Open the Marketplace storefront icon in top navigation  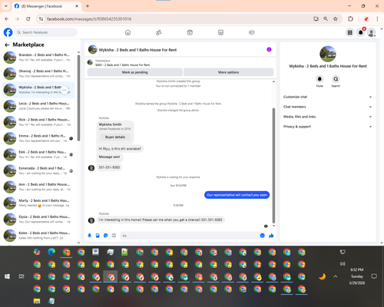(x=220, y=32)
